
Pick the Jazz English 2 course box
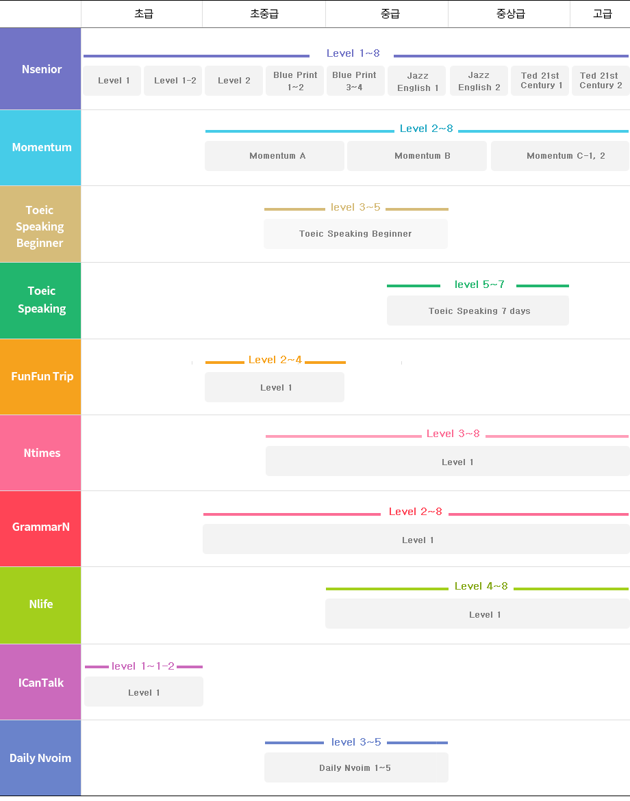479,81
